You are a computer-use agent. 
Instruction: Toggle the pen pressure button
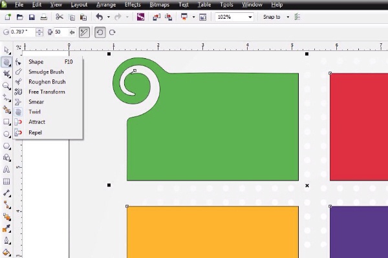tap(84, 32)
